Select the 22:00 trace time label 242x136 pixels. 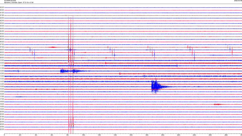point(2,122)
